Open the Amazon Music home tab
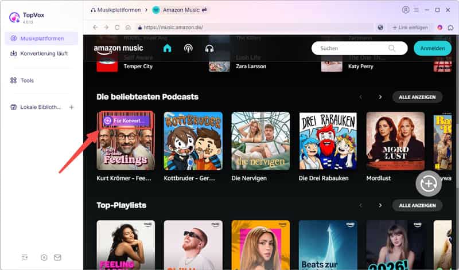This screenshot has height=270, width=459. pos(167,48)
